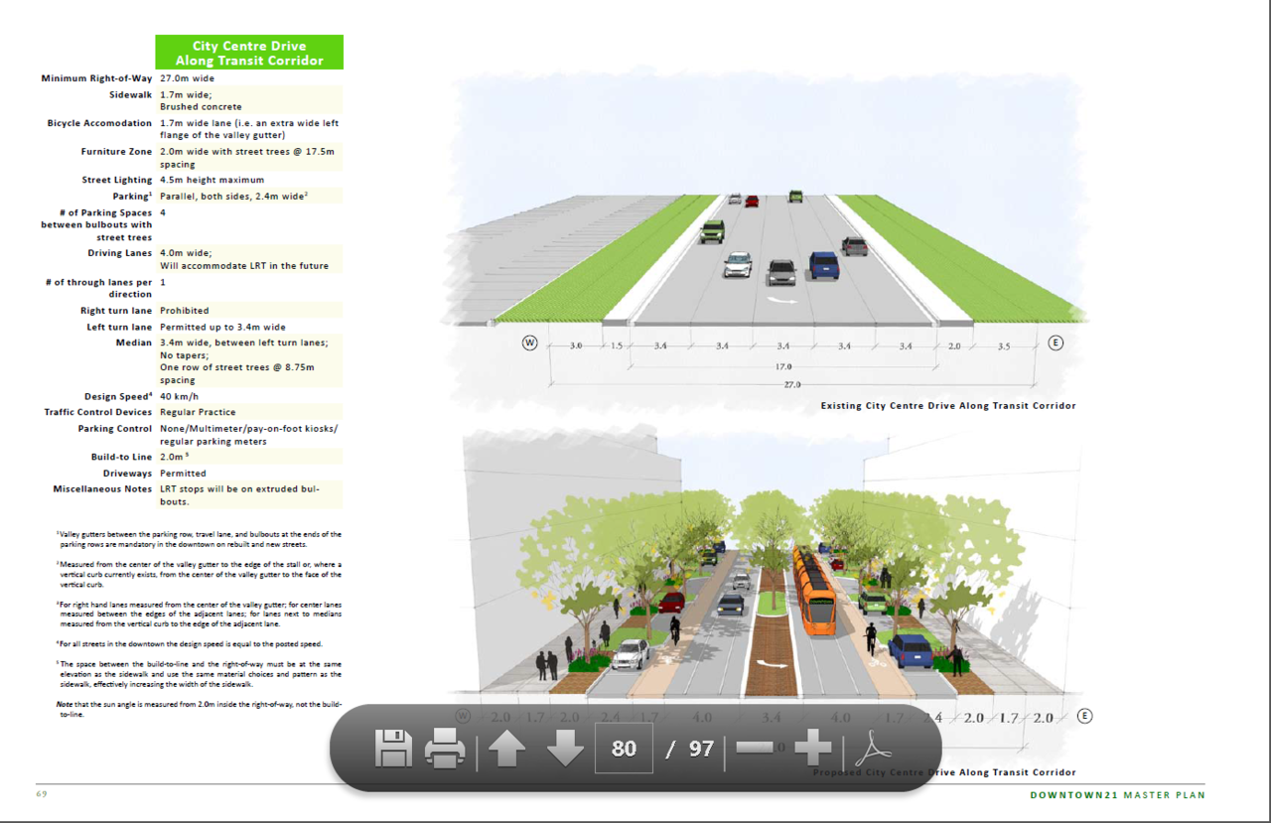Click the 'Minimum Right-of-Way' row label
The height and width of the screenshot is (823, 1271).
click(x=96, y=77)
